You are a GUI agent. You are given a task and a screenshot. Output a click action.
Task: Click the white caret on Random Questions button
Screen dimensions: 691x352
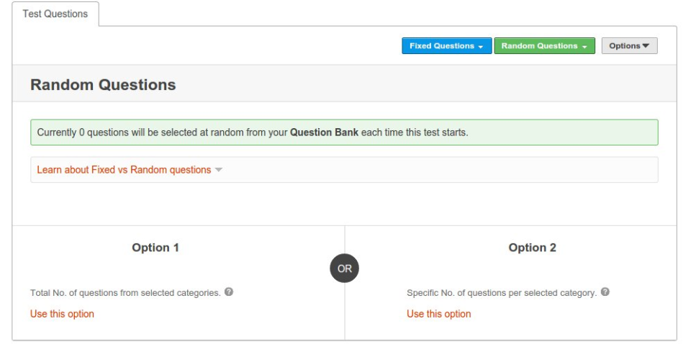coord(584,47)
